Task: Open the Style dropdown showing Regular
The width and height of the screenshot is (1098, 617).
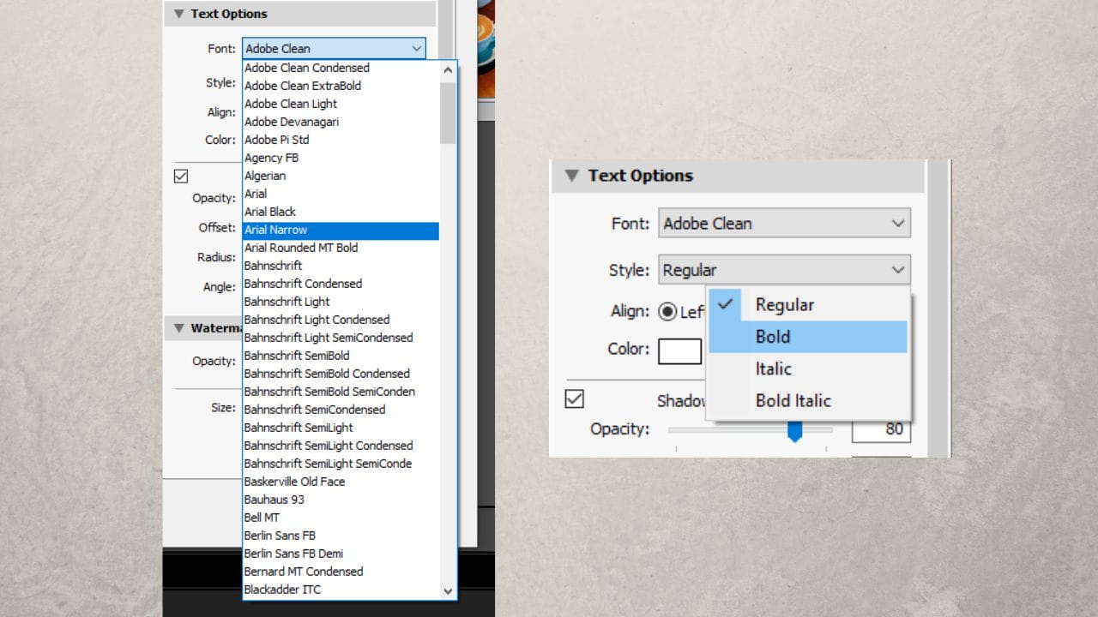Action: (784, 270)
